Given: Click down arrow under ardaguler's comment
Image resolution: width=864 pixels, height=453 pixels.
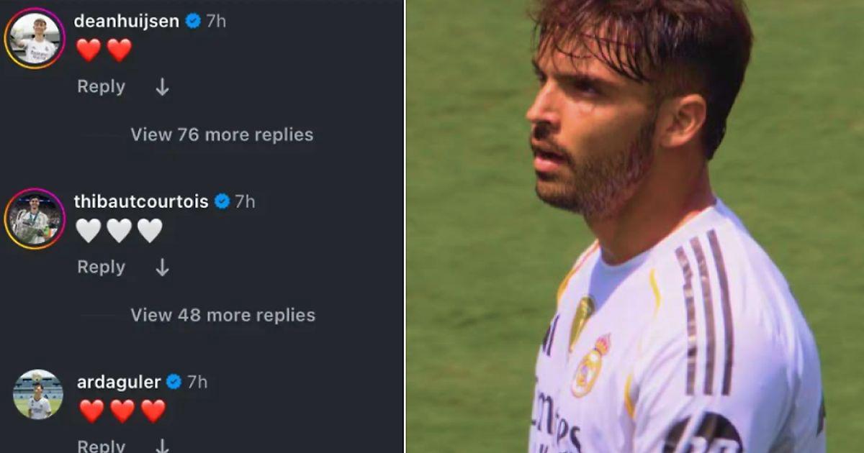Looking at the screenshot, I should point(162,446).
